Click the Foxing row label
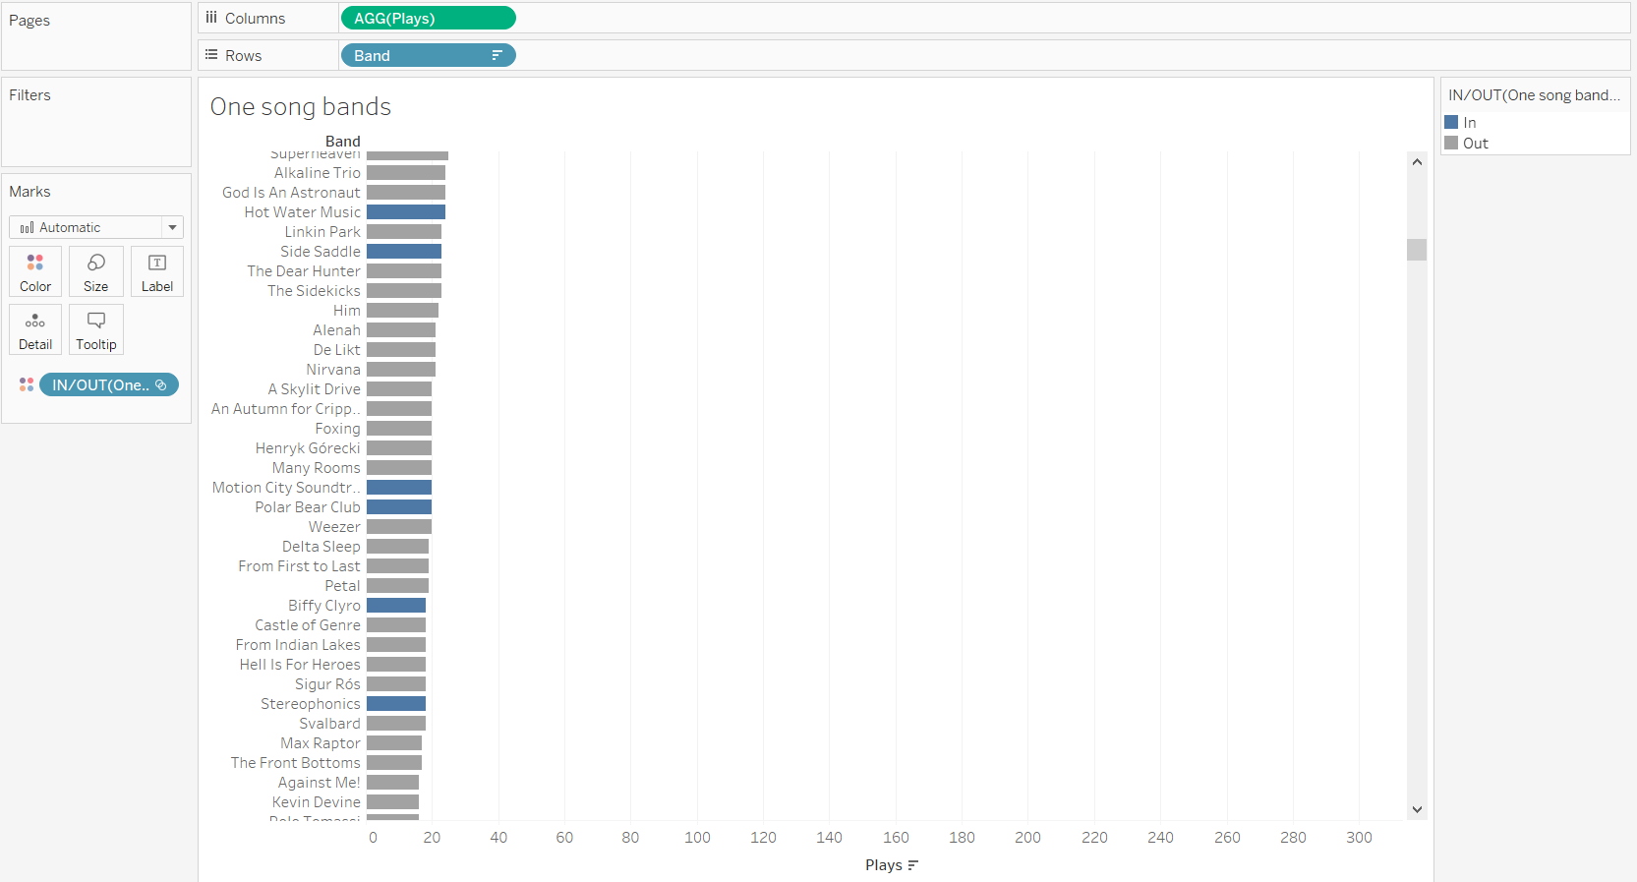Screen dimensions: 1637x882 point(338,429)
